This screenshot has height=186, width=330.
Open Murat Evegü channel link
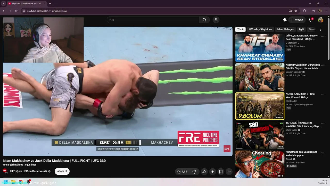291,130
